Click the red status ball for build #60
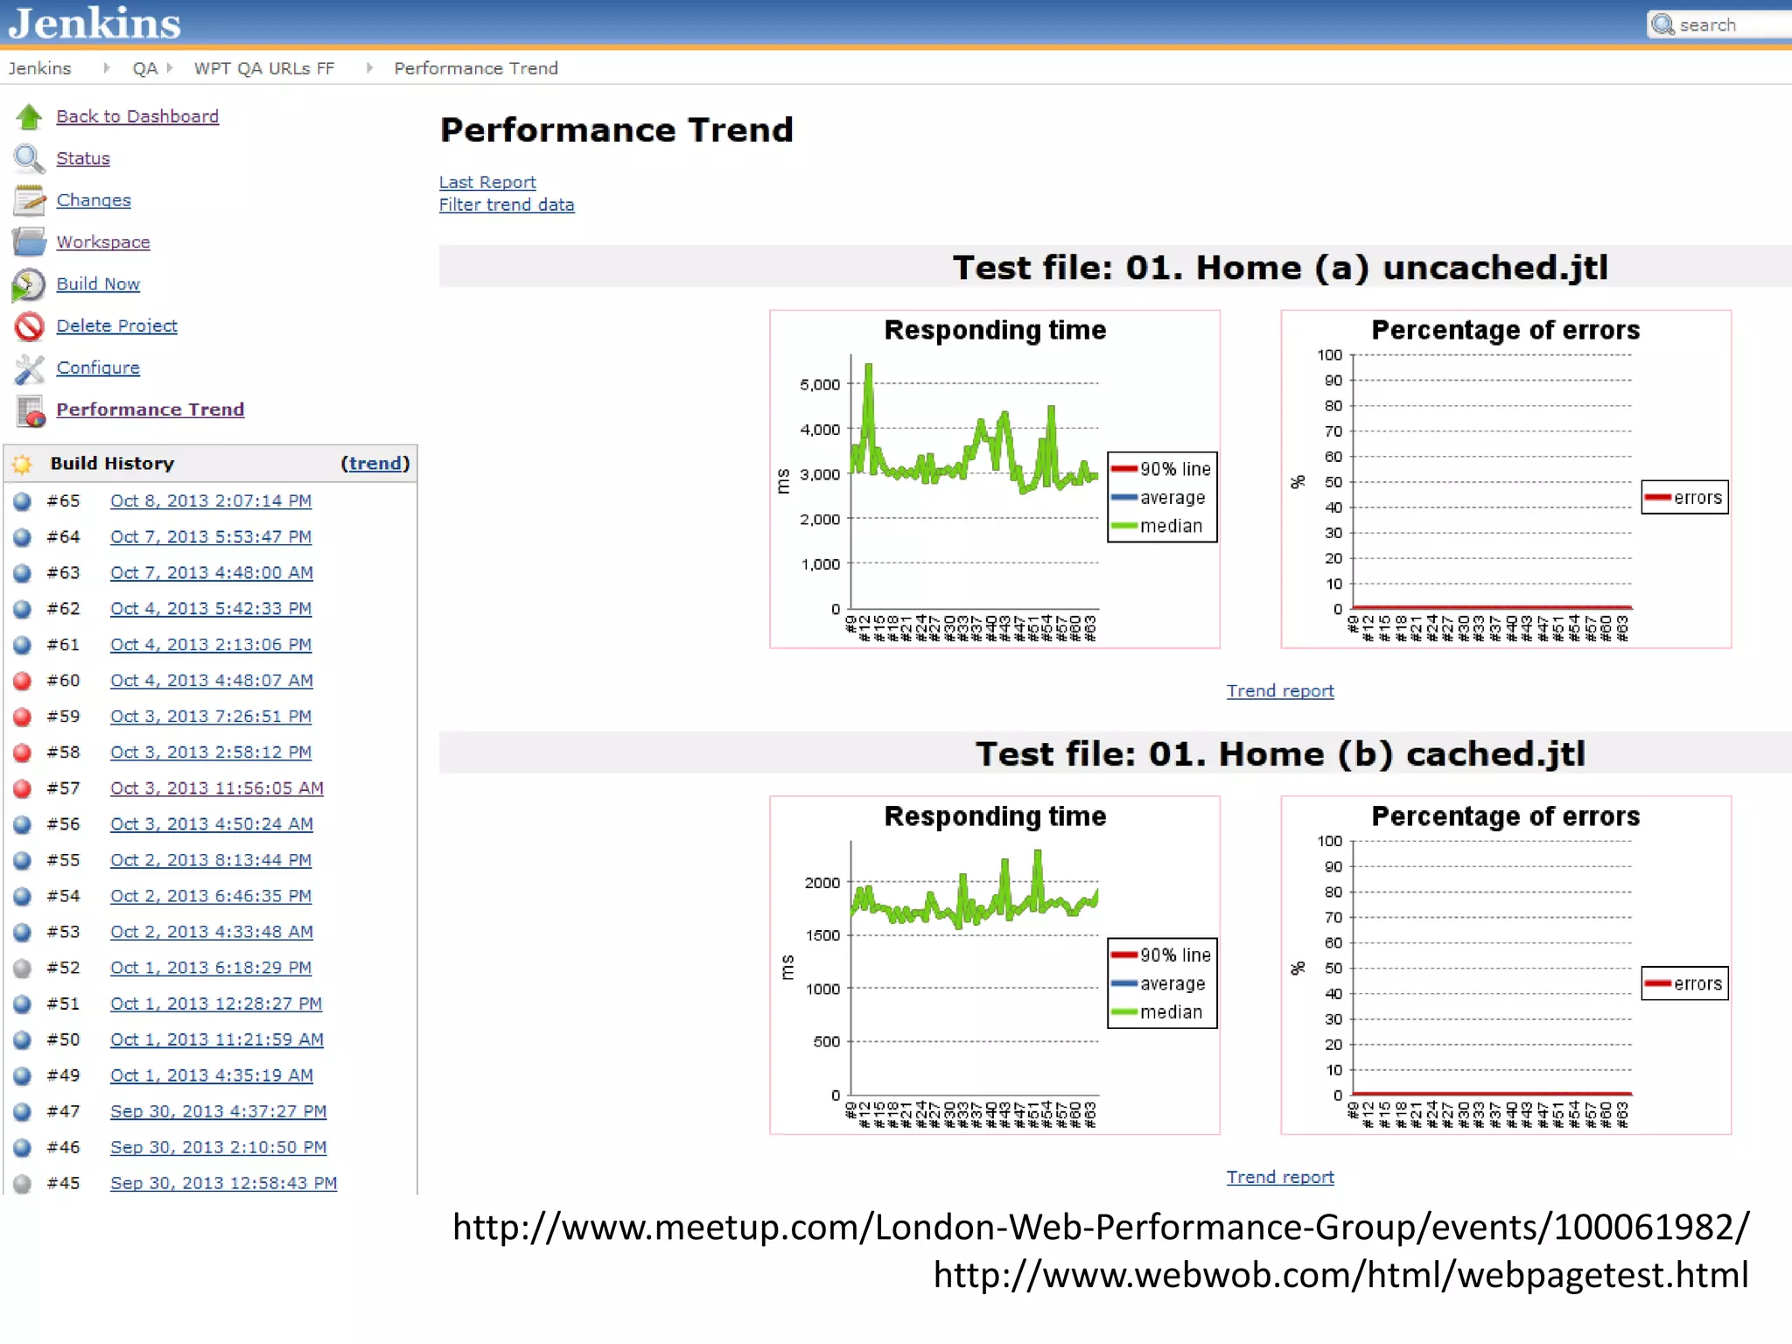 [23, 681]
